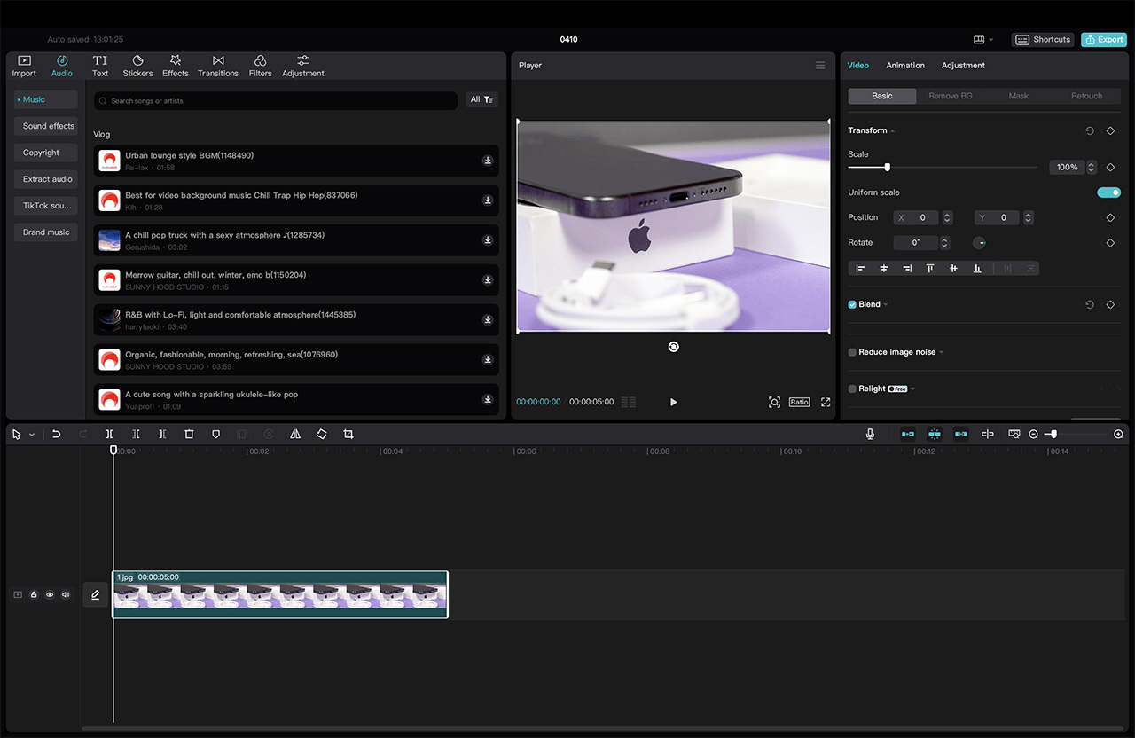Click the Position X value field
The height and width of the screenshot is (738, 1135).
click(923, 217)
